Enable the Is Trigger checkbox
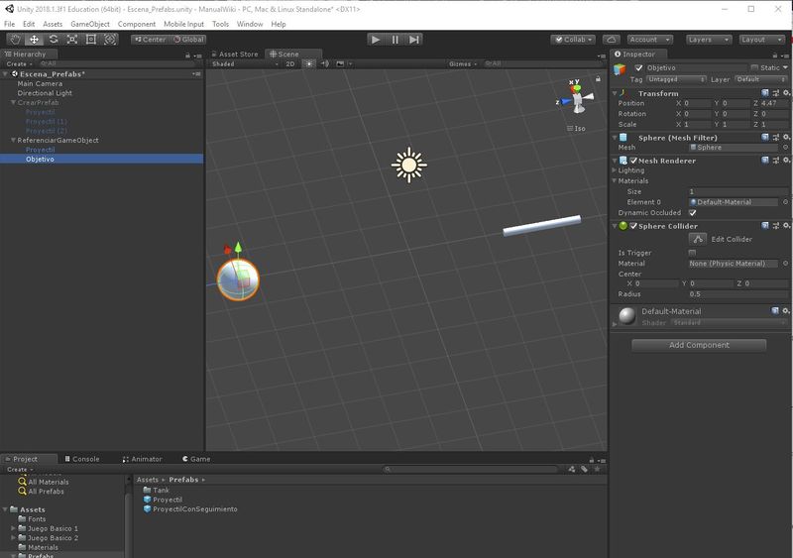 (x=692, y=253)
